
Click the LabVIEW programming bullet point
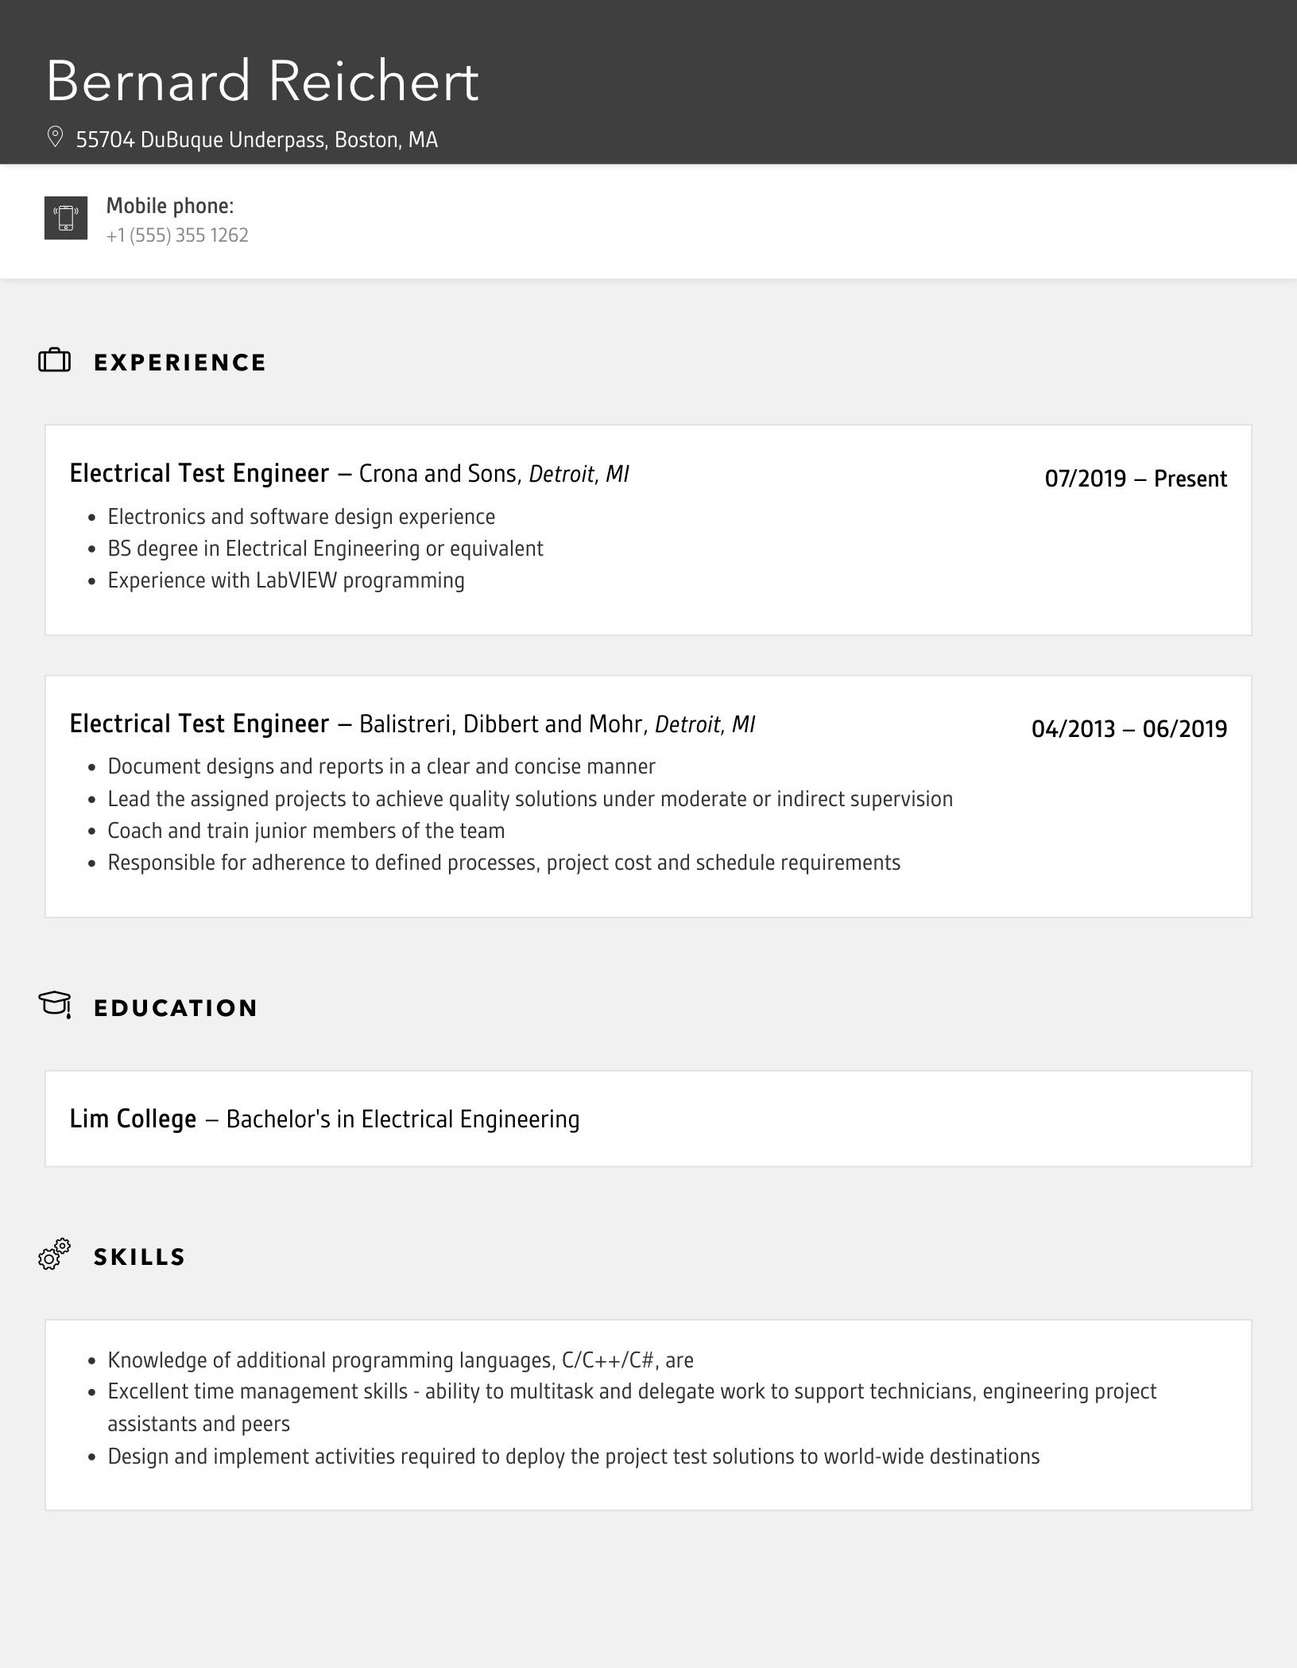pos(286,580)
